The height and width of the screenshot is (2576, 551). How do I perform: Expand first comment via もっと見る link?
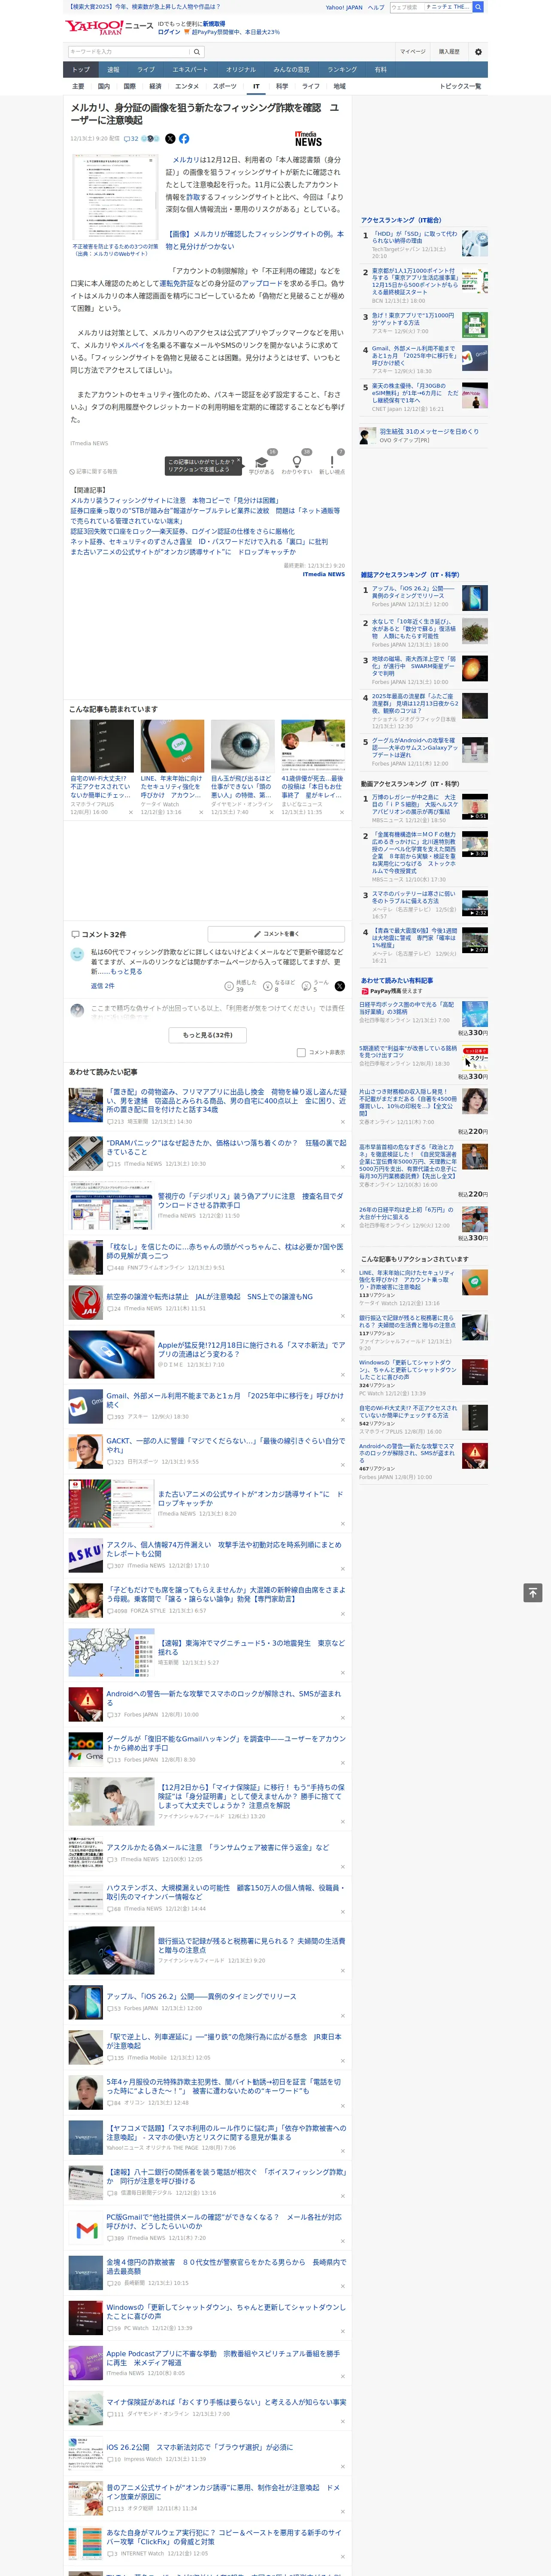tap(126, 971)
